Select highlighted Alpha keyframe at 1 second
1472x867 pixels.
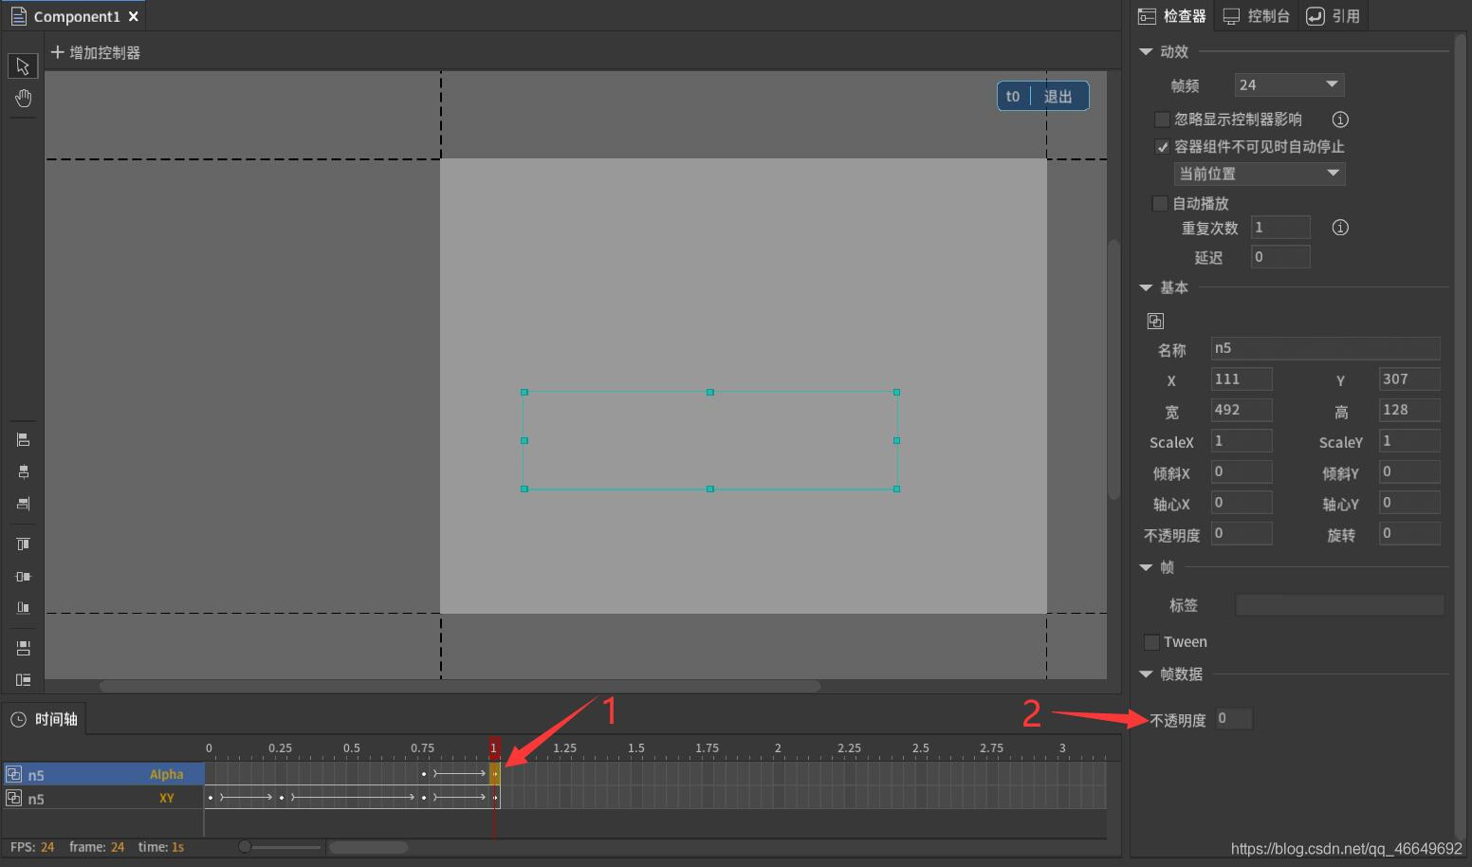point(495,774)
